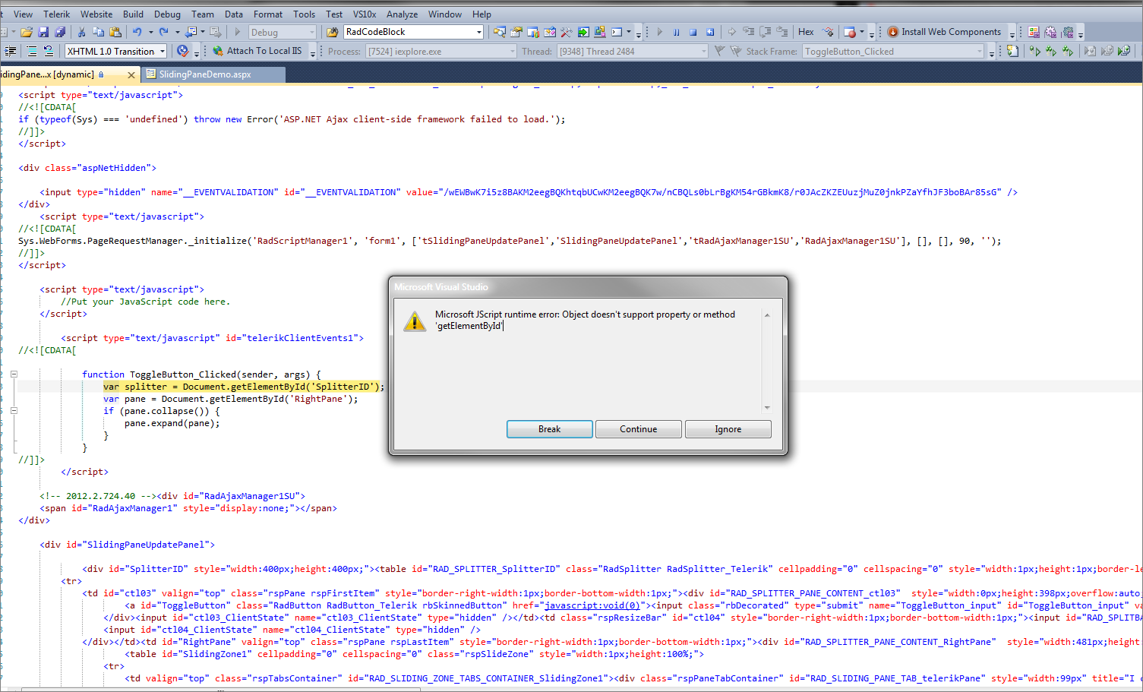Click the Find in Files icon
Screen dimensions: 1143x692
click(x=332, y=32)
